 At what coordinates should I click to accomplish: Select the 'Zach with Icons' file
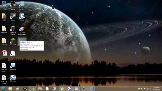(4, 80)
